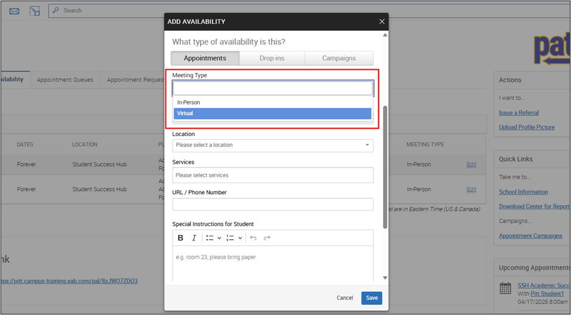The height and width of the screenshot is (315, 571).
Task: Click the MEETING TYPE column header
Action: [x=425, y=144]
